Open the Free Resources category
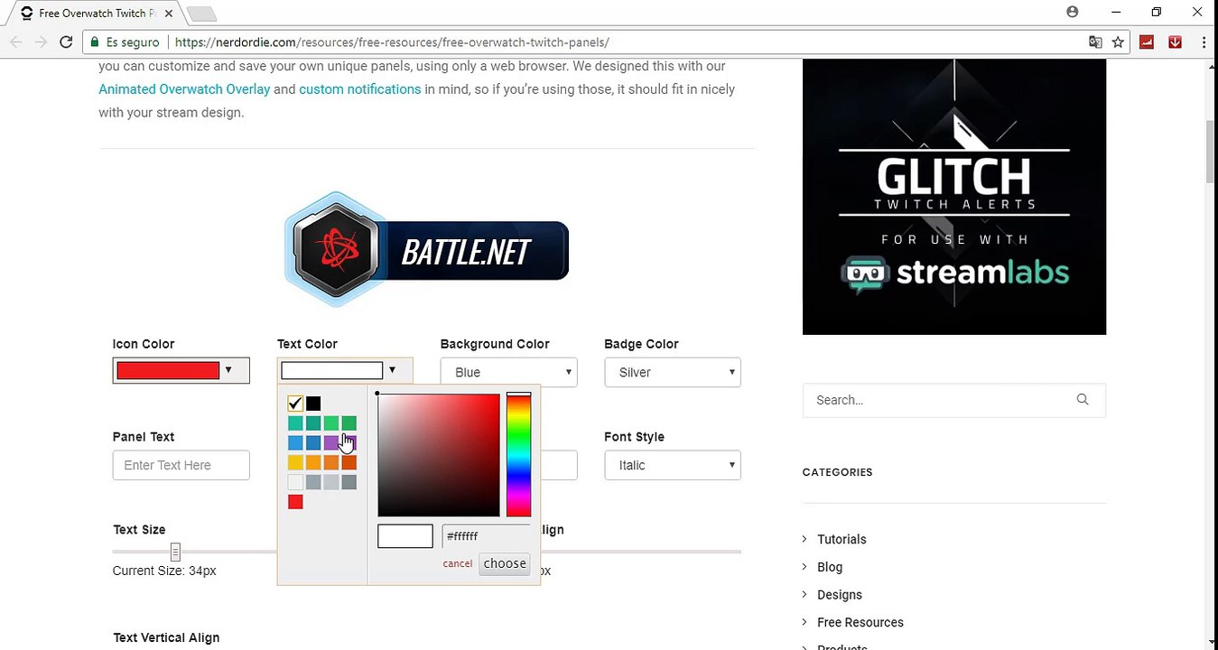This screenshot has width=1218, height=650. point(860,622)
